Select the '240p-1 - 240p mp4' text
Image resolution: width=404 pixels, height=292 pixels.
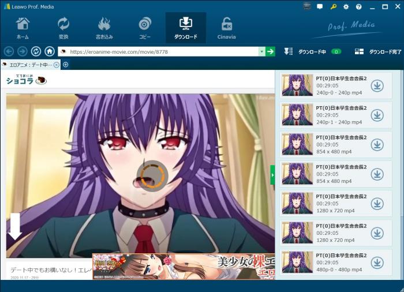339,122
